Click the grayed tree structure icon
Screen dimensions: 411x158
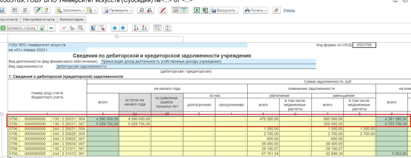coord(72,28)
